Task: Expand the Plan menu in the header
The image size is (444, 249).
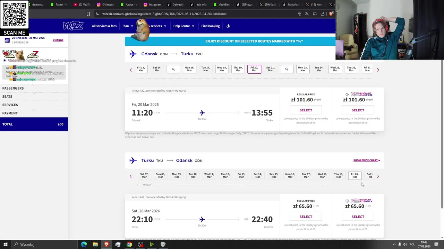Action: 128,26
